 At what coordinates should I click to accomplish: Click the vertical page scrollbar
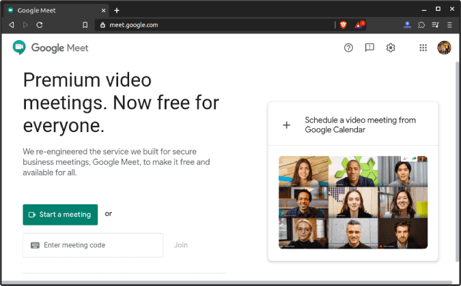click(x=458, y=161)
